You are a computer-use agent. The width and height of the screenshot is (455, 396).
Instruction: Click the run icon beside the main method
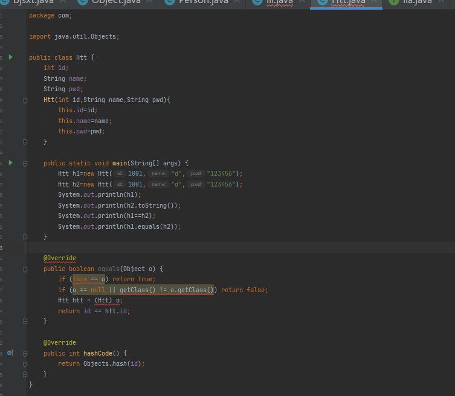click(11, 162)
